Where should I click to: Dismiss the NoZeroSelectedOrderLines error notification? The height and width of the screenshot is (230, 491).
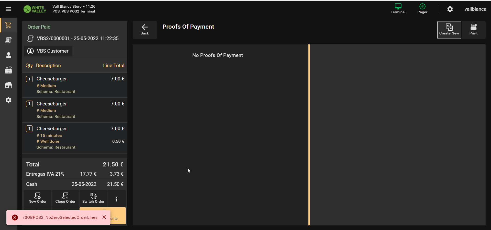(104, 217)
